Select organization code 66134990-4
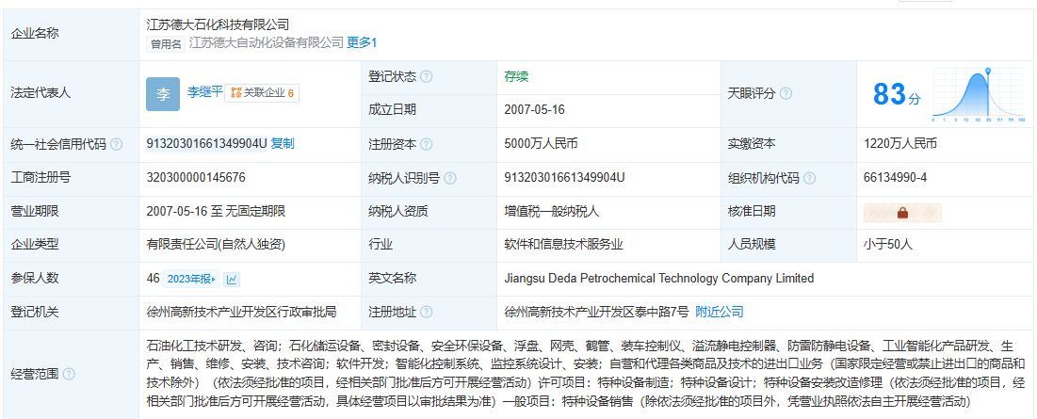 [895, 177]
